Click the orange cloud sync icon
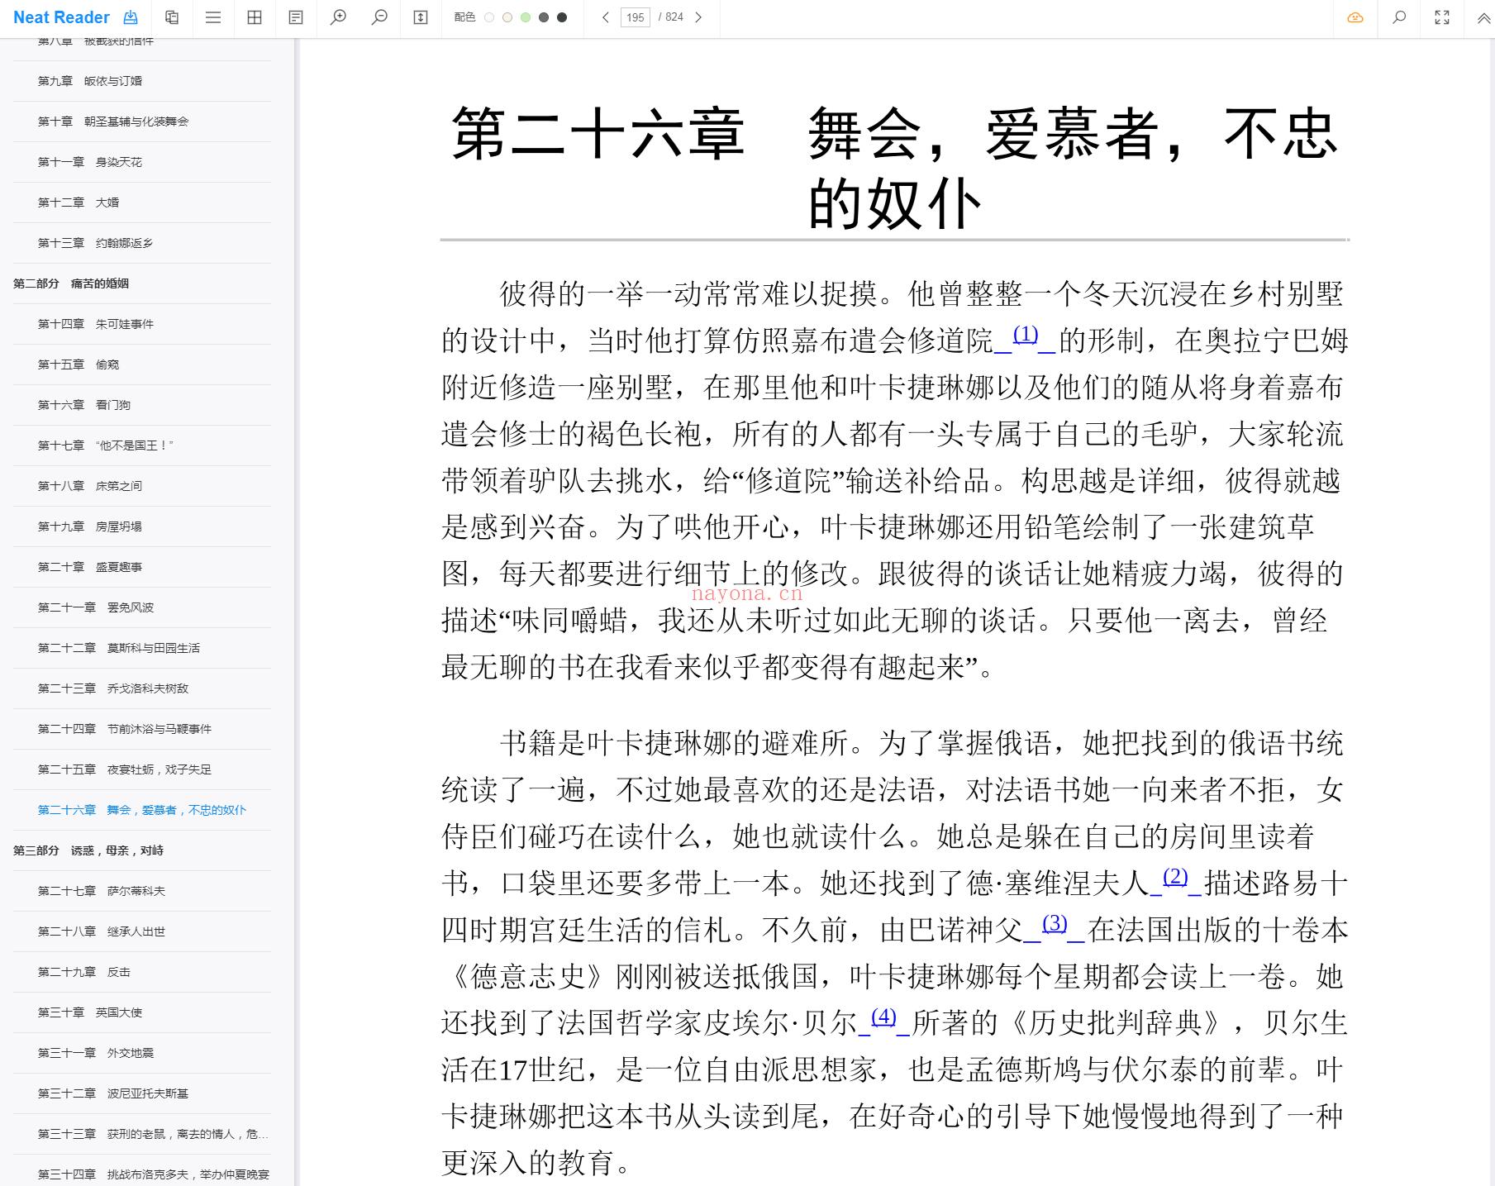This screenshot has width=1495, height=1186. click(x=1355, y=17)
